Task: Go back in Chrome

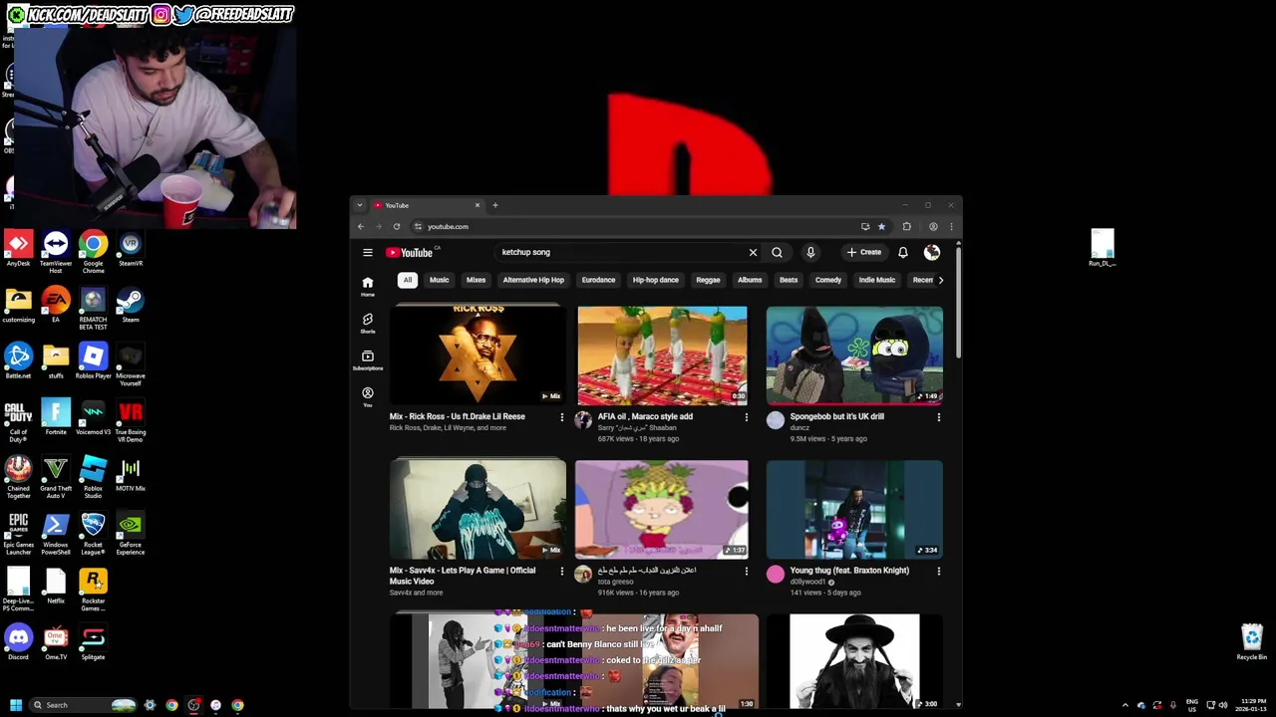Action: tap(361, 227)
